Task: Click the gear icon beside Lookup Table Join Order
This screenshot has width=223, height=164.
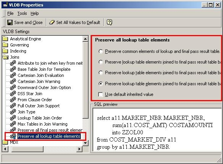Action: [13, 118]
